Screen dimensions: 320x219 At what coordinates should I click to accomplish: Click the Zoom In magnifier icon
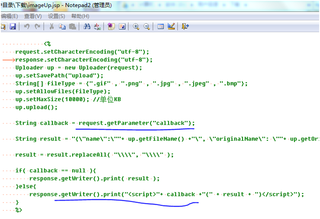click(136, 26)
